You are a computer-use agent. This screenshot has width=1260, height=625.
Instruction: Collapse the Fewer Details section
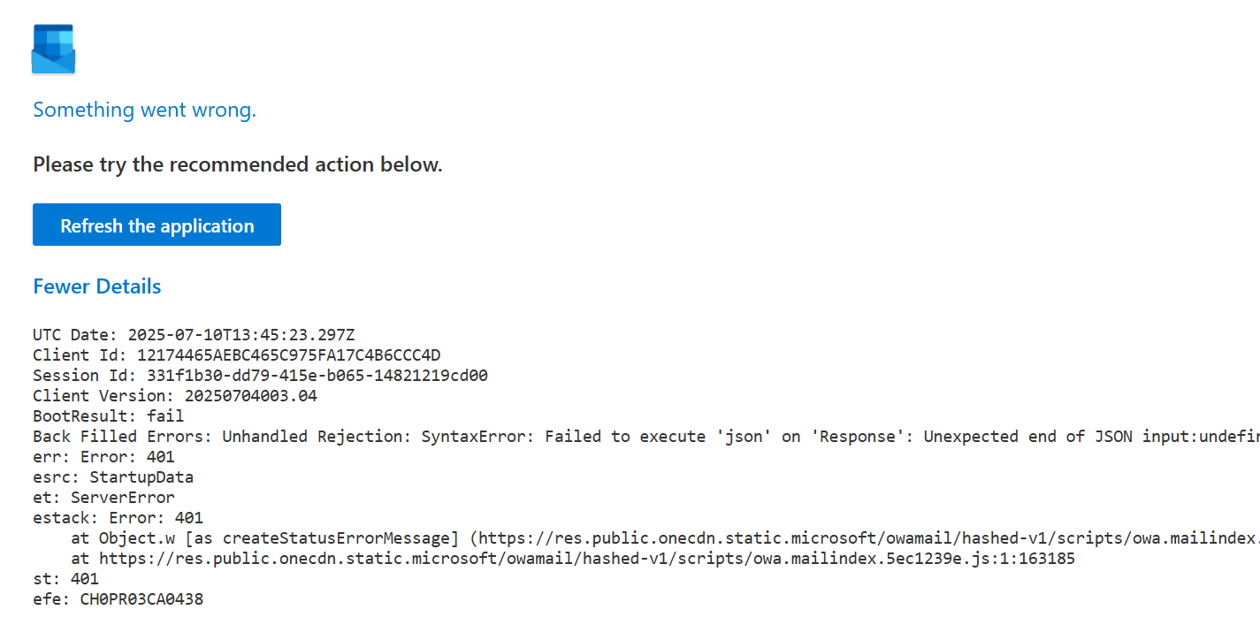pyautogui.click(x=96, y=286)
